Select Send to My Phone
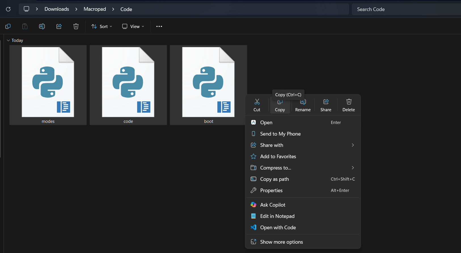This screenshot has height=253, width=461. [x=303, y=134]
